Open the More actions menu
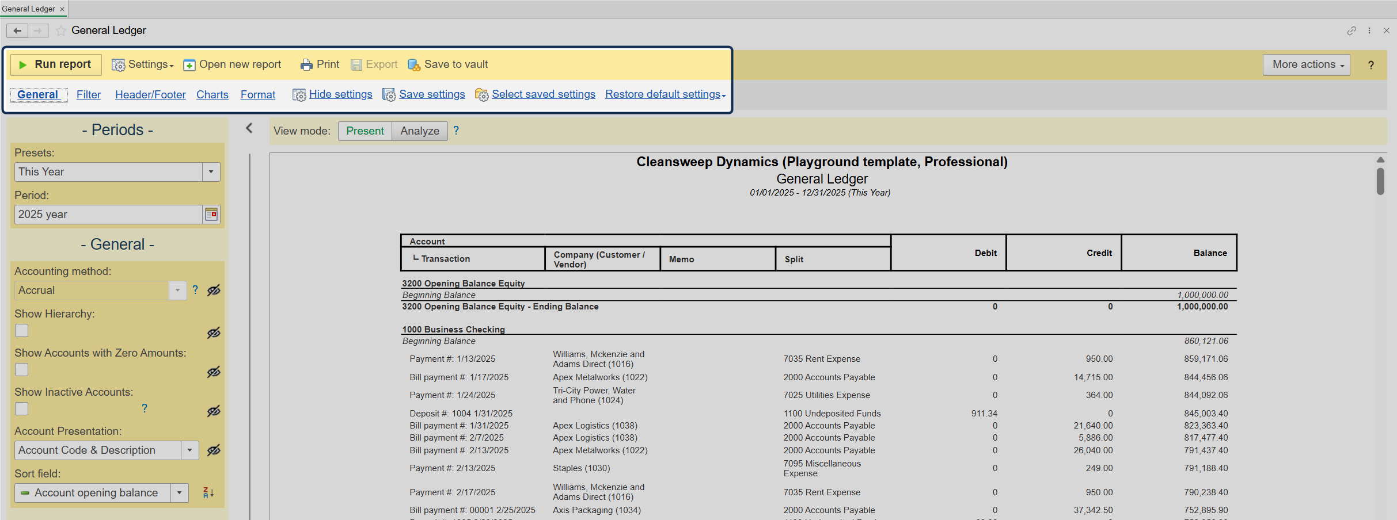This screenshot has height=520, width=1397. (x=1306, y=65)
